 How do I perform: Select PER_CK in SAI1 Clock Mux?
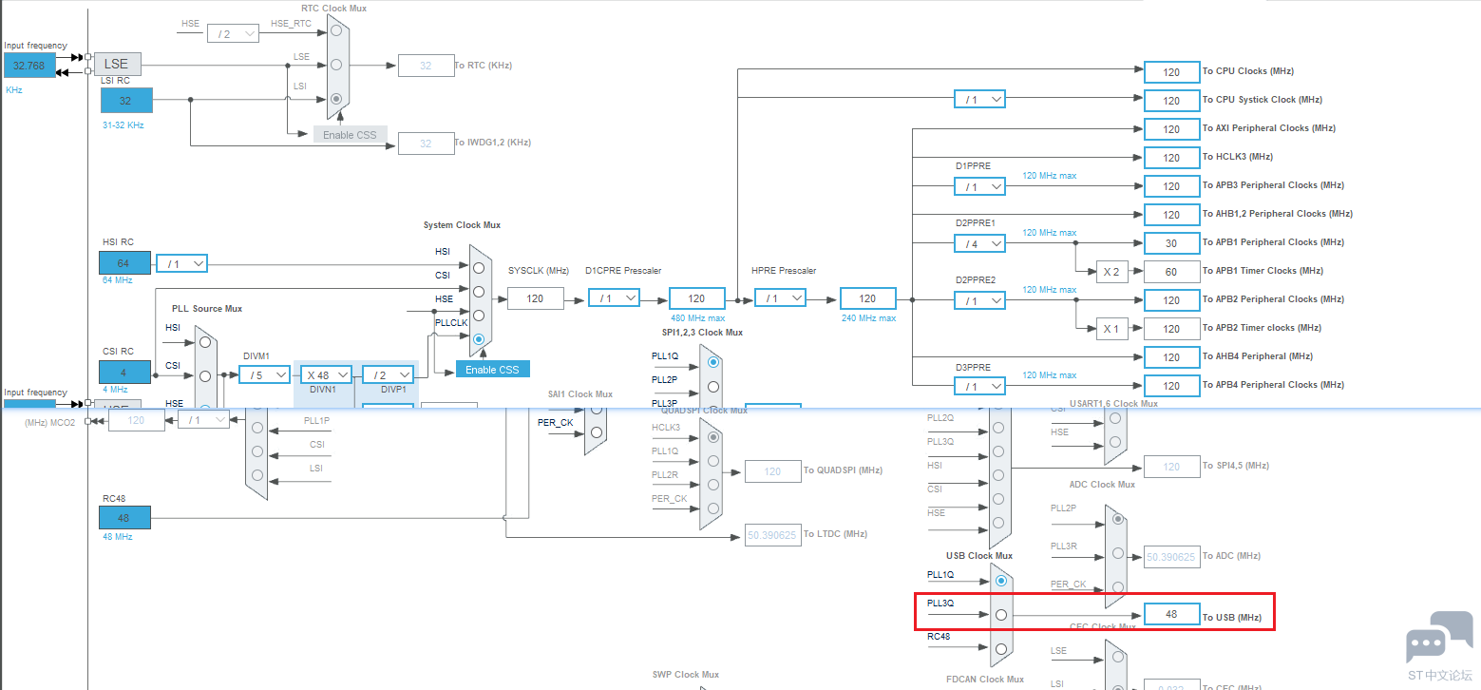click(x=597, y=432)
